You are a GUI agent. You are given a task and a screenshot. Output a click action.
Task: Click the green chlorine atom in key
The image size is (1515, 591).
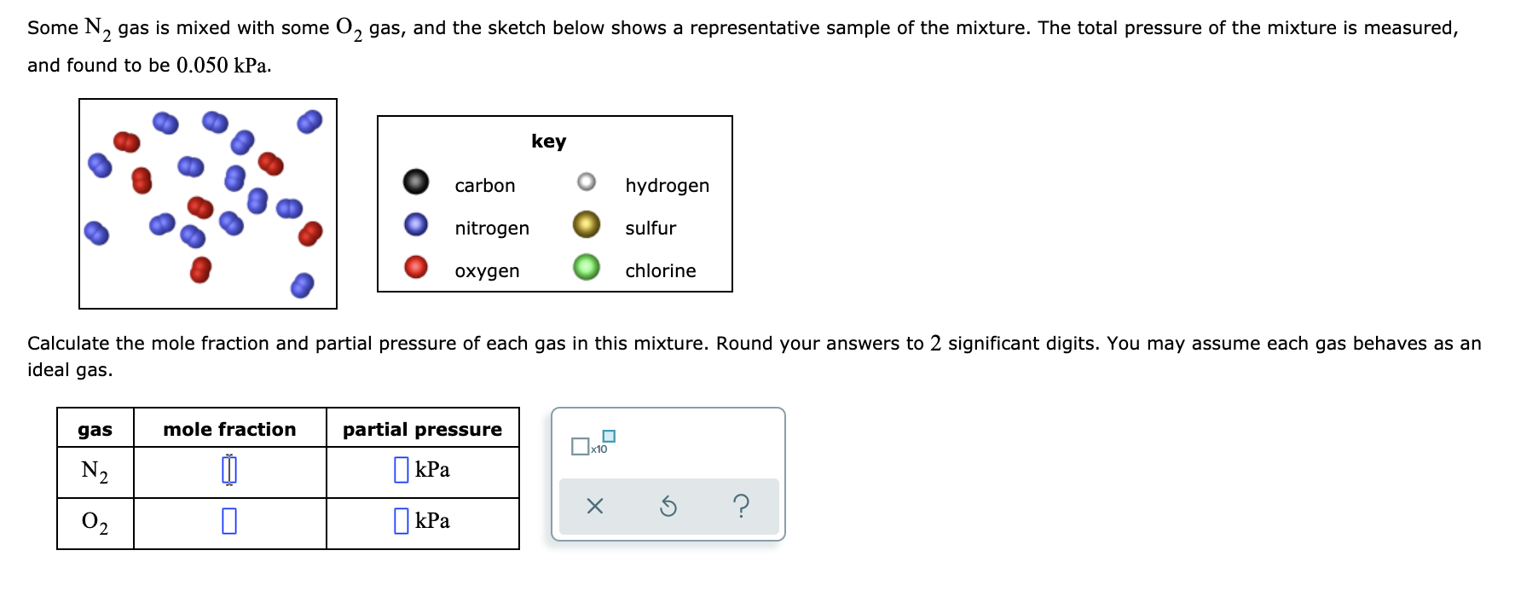click(587, 267)
